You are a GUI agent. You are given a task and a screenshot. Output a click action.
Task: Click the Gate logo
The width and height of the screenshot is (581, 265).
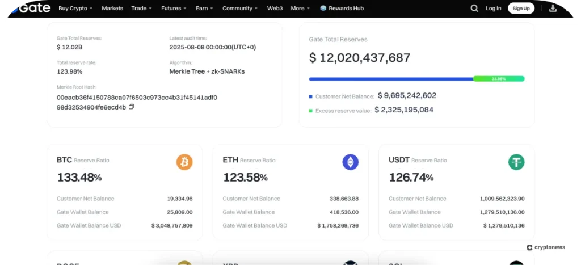(x=32, y=7)
